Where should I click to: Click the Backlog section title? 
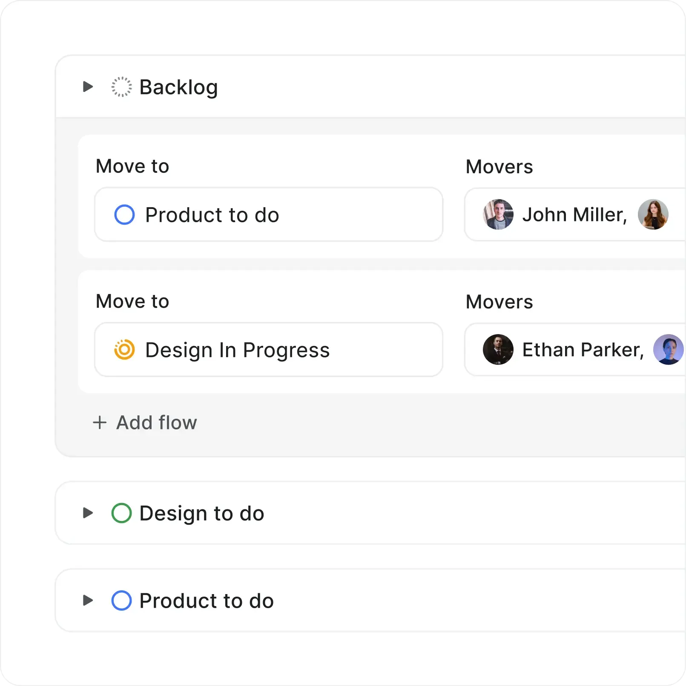point(178,87)
